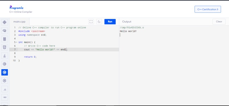This screenshot has height=106, width=229.
Task: Select the HTML5 editor icon
Action: (x=5, y=47)
